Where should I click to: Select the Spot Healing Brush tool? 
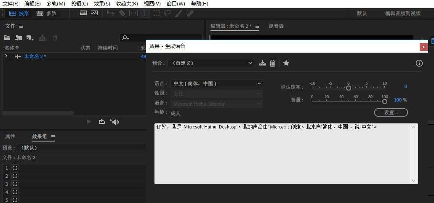[190, 13]
